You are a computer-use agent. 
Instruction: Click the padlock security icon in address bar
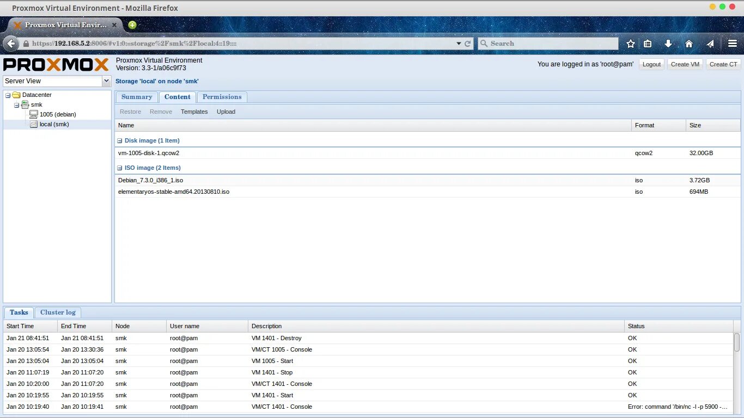point(26,44)
